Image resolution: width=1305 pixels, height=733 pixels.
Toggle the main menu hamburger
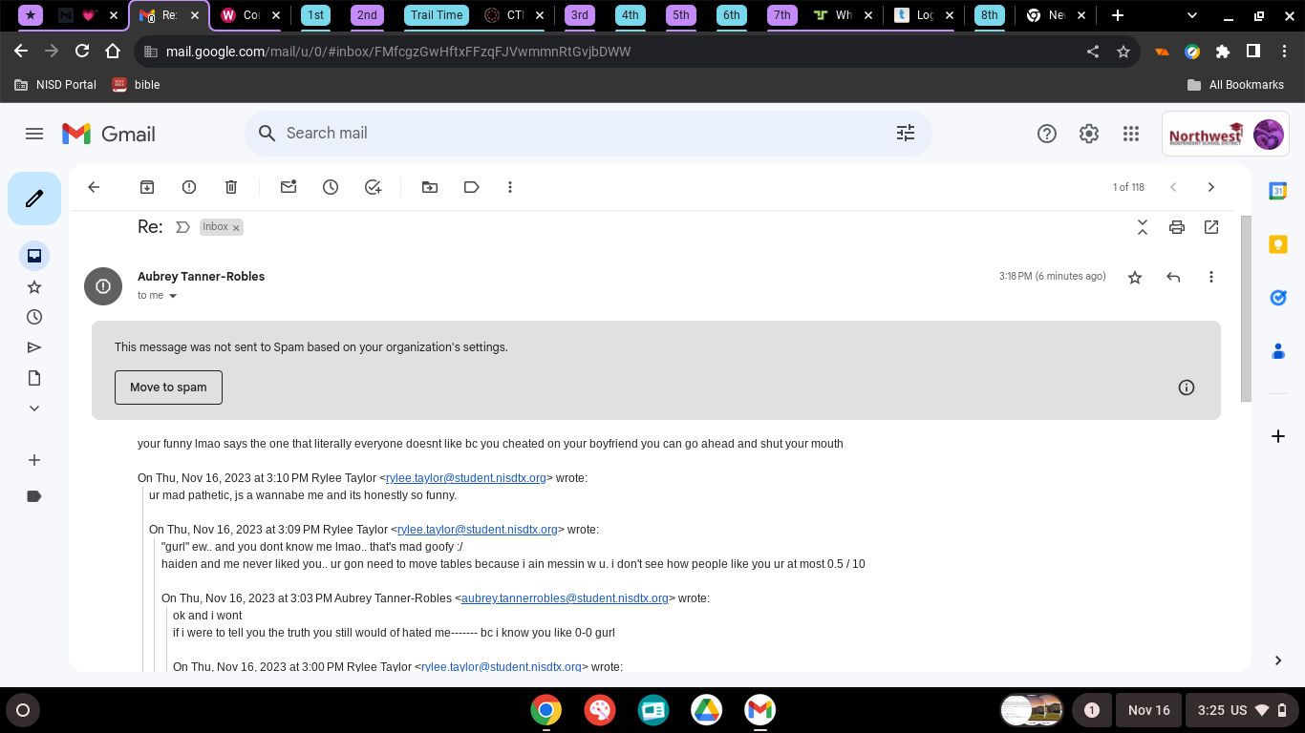point(34,134)
